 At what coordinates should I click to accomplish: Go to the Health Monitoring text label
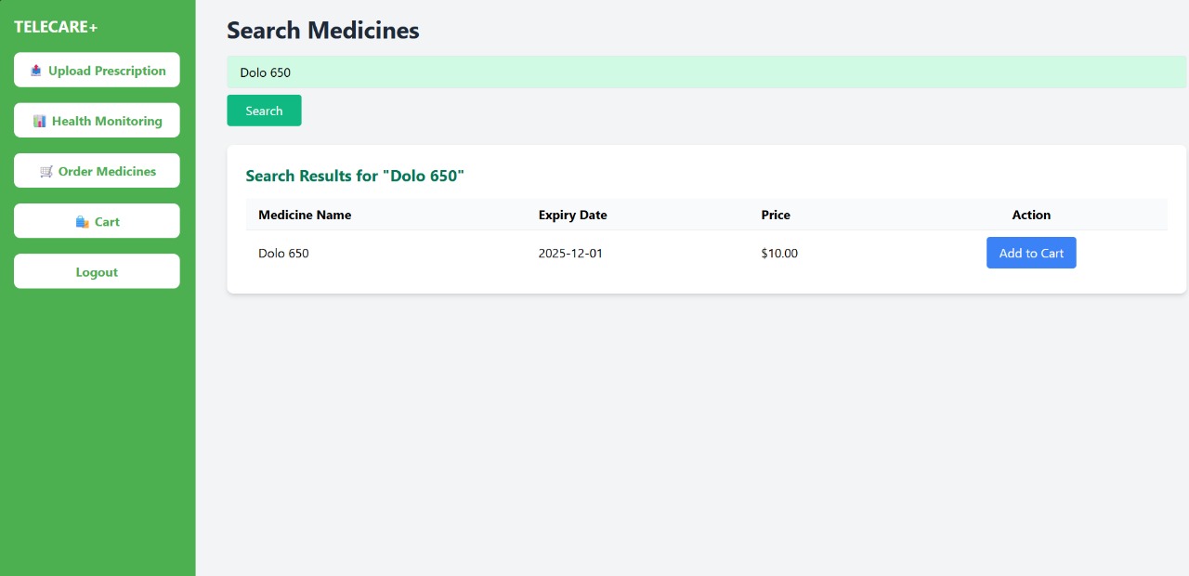(107, 121)
